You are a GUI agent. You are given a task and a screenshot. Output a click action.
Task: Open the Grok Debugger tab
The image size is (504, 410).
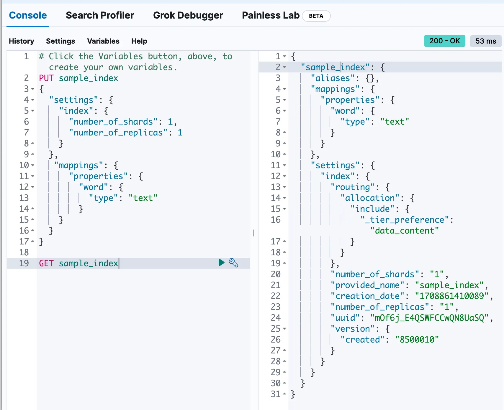188,15
